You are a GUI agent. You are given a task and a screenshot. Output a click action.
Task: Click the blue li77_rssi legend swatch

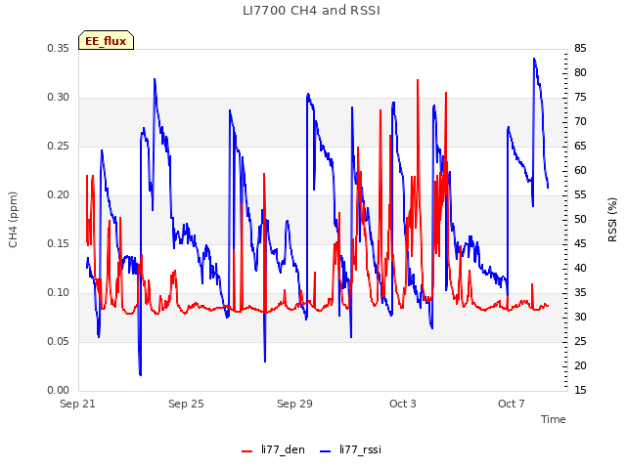pos(326,451)
